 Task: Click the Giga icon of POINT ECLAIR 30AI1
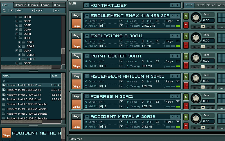click(76, 64)
